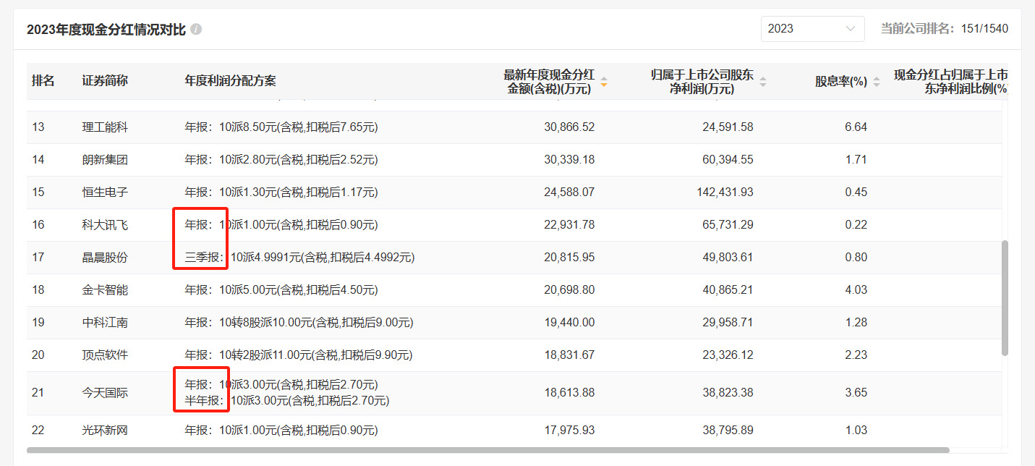Select stock name 顶点软件
The image size is (1035, 466).
pyautogui.click(x=105, y=355)
